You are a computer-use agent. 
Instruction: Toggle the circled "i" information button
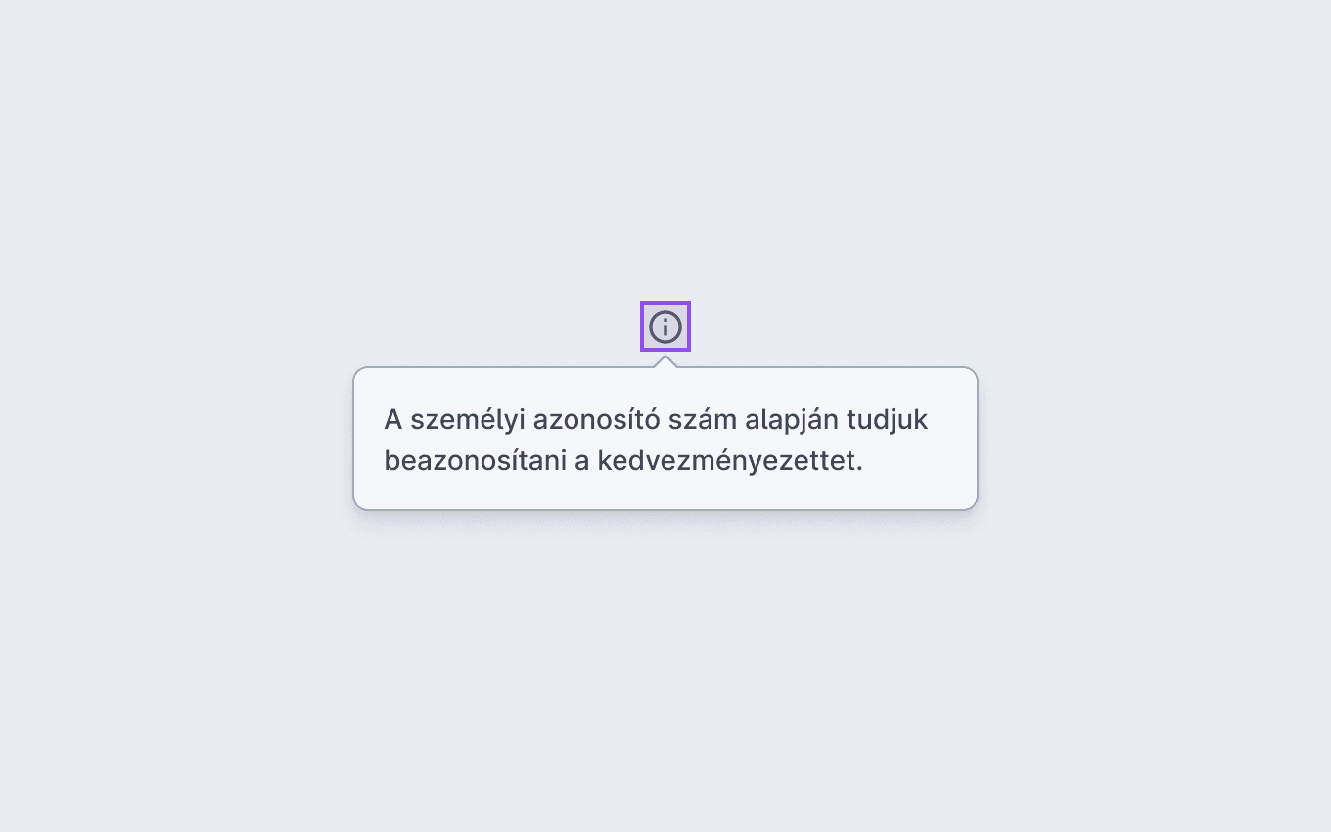(x=665, y=327)
